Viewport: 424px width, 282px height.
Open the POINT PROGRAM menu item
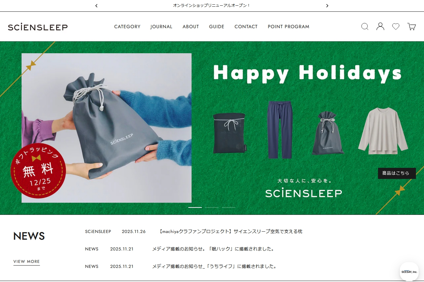pyautogui.click(x=288, y=27)
